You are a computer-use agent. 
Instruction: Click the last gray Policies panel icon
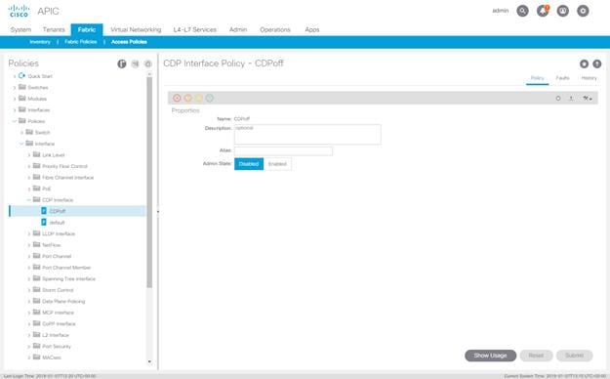[x=147, y=63]
